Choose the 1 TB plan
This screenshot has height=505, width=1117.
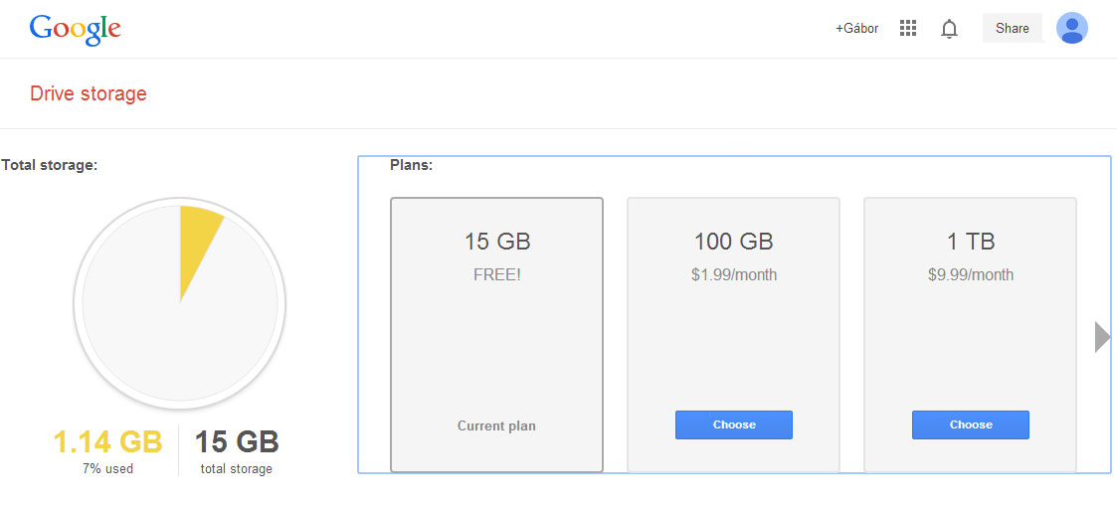(x=970, y=424)
